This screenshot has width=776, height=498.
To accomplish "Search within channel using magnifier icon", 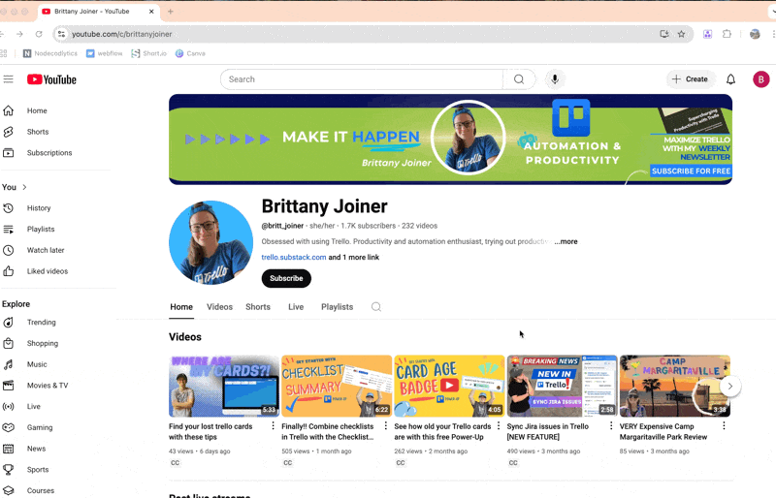I will 376,307.
